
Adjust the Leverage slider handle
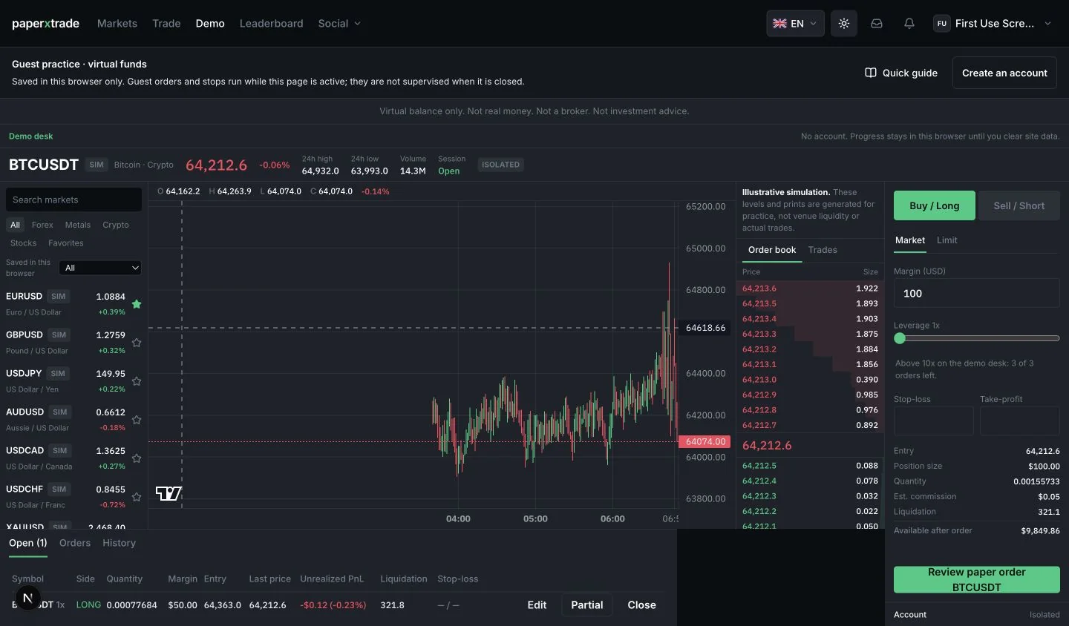tap(900, 338)
